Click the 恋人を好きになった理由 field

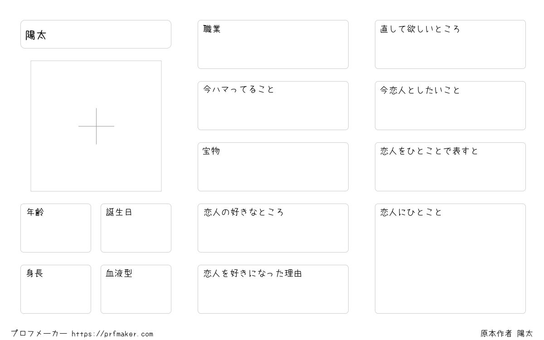tap(273, 289)
